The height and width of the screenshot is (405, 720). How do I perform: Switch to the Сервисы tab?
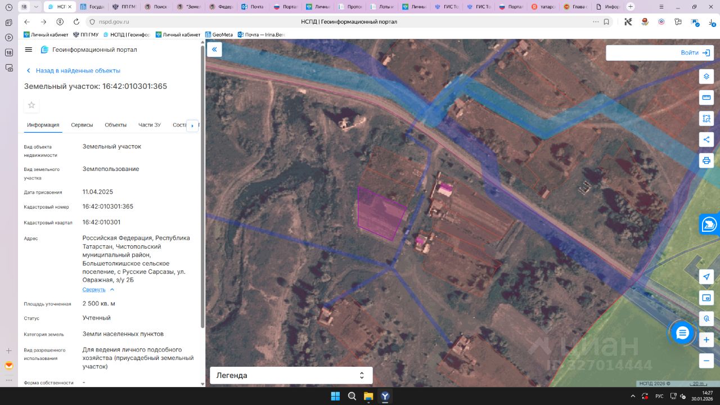point(82,125)
